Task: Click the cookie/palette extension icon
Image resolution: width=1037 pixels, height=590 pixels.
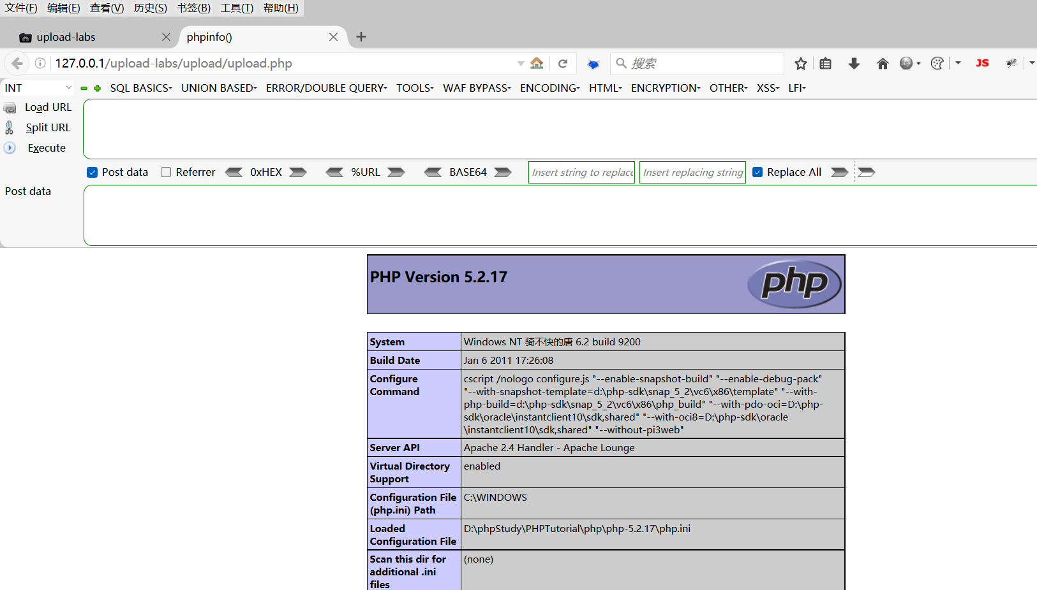Action: click(x=937, y=63)
